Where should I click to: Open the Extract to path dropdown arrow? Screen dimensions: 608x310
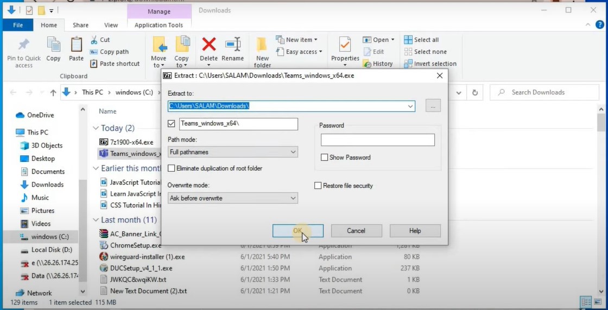[410, 106]
